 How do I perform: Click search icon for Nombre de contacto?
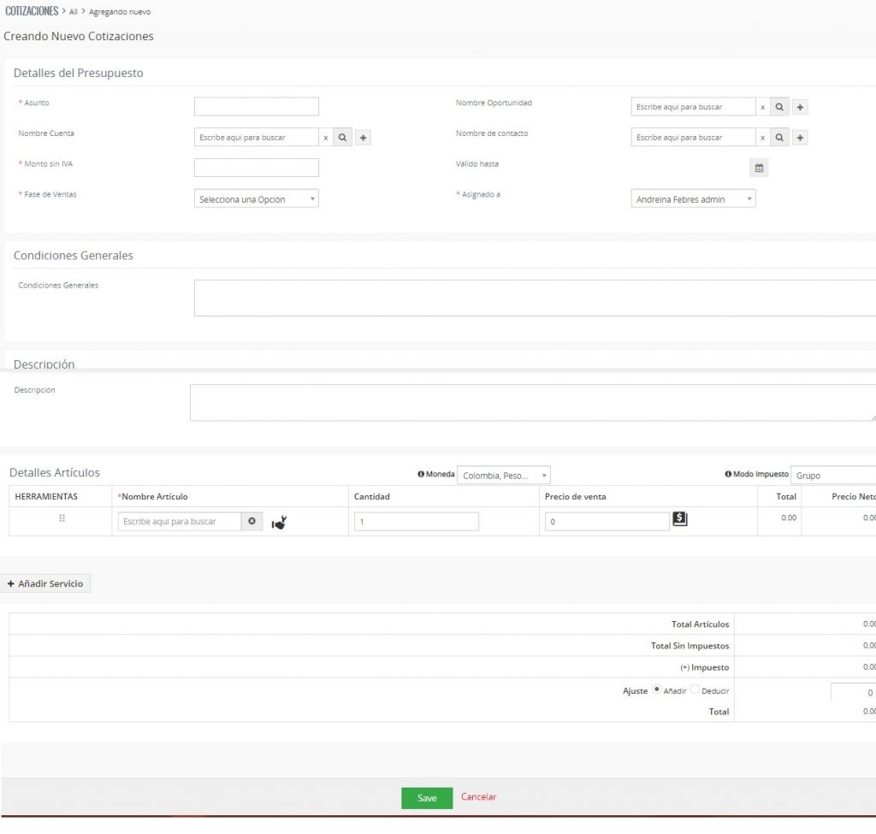tap(779, 137)
